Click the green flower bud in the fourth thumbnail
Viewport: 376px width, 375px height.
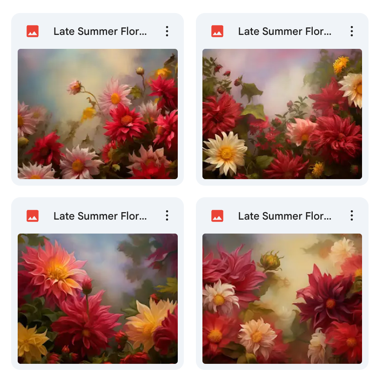click(x=270, y=261)
